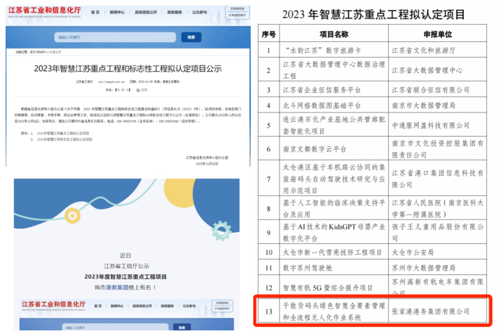Select the 基于人工智能的临床决策支持平台及应用 cell
This screenshot has width=504, height=336.
(334, 208)
